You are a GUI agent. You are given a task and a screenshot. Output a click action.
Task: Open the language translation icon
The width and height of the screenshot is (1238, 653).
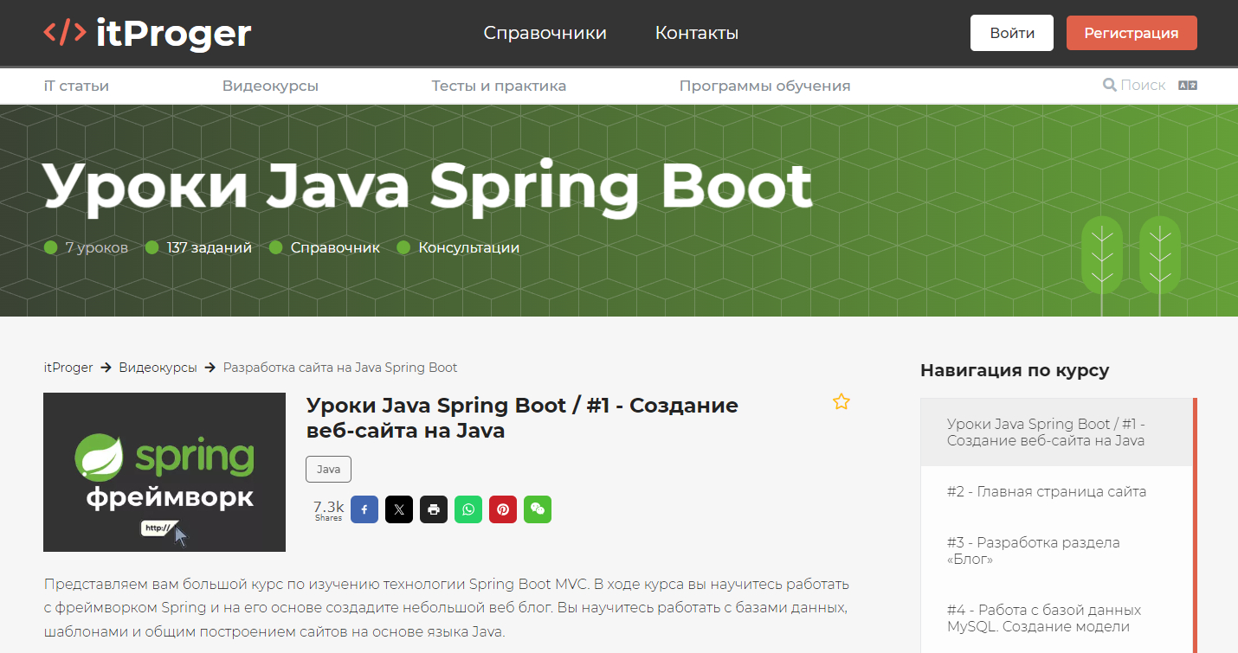pyautogui.click(x=1188, y=86)
